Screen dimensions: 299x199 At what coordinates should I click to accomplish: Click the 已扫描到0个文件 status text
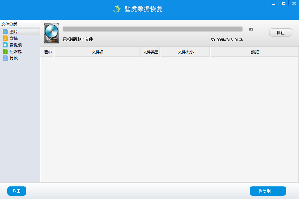click(78, 39)
